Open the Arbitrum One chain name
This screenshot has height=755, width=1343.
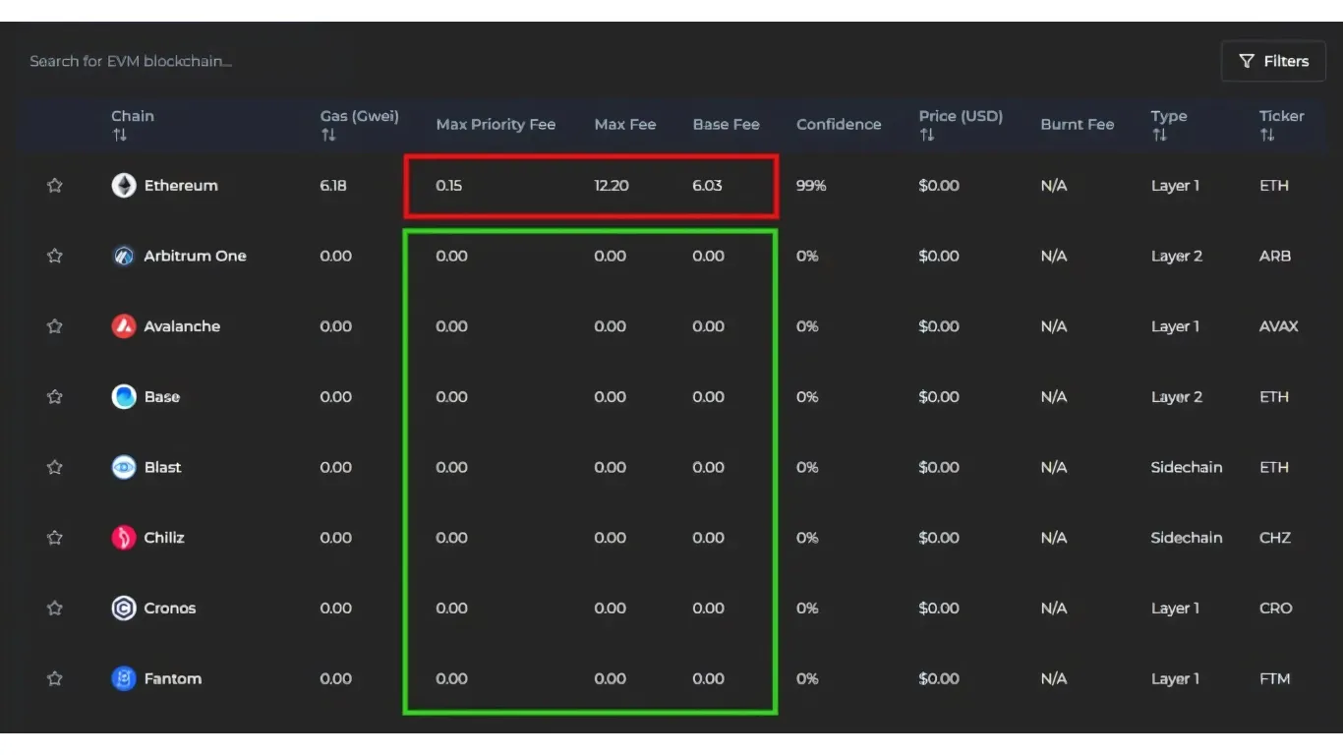pos(196,256)
